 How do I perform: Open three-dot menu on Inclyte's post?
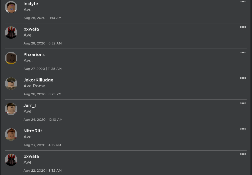(x=243, y=2)
